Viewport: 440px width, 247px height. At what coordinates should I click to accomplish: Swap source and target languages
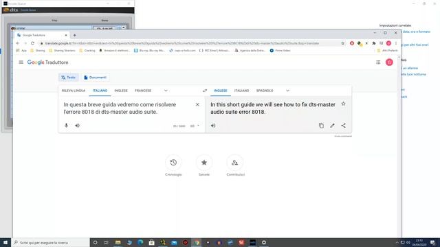tap(205, 91)
